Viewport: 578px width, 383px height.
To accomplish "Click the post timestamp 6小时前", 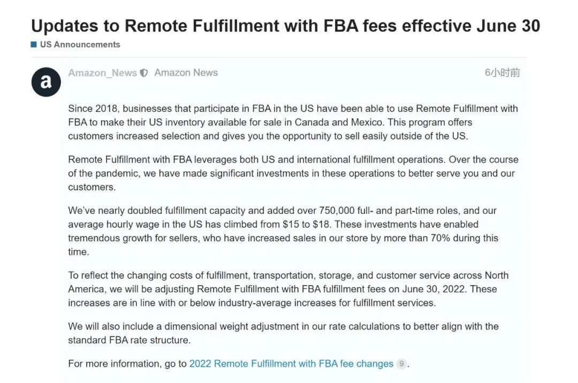I will pos(502,73).
